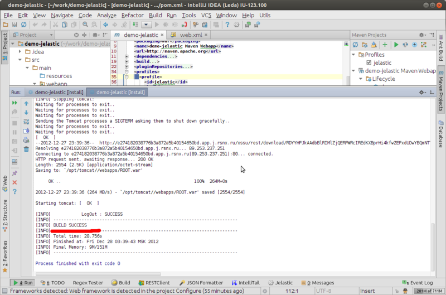Navigate back with the blue left arrow
Image resolution: width=446 pixels, height=295 pixels.
point(105,25)
